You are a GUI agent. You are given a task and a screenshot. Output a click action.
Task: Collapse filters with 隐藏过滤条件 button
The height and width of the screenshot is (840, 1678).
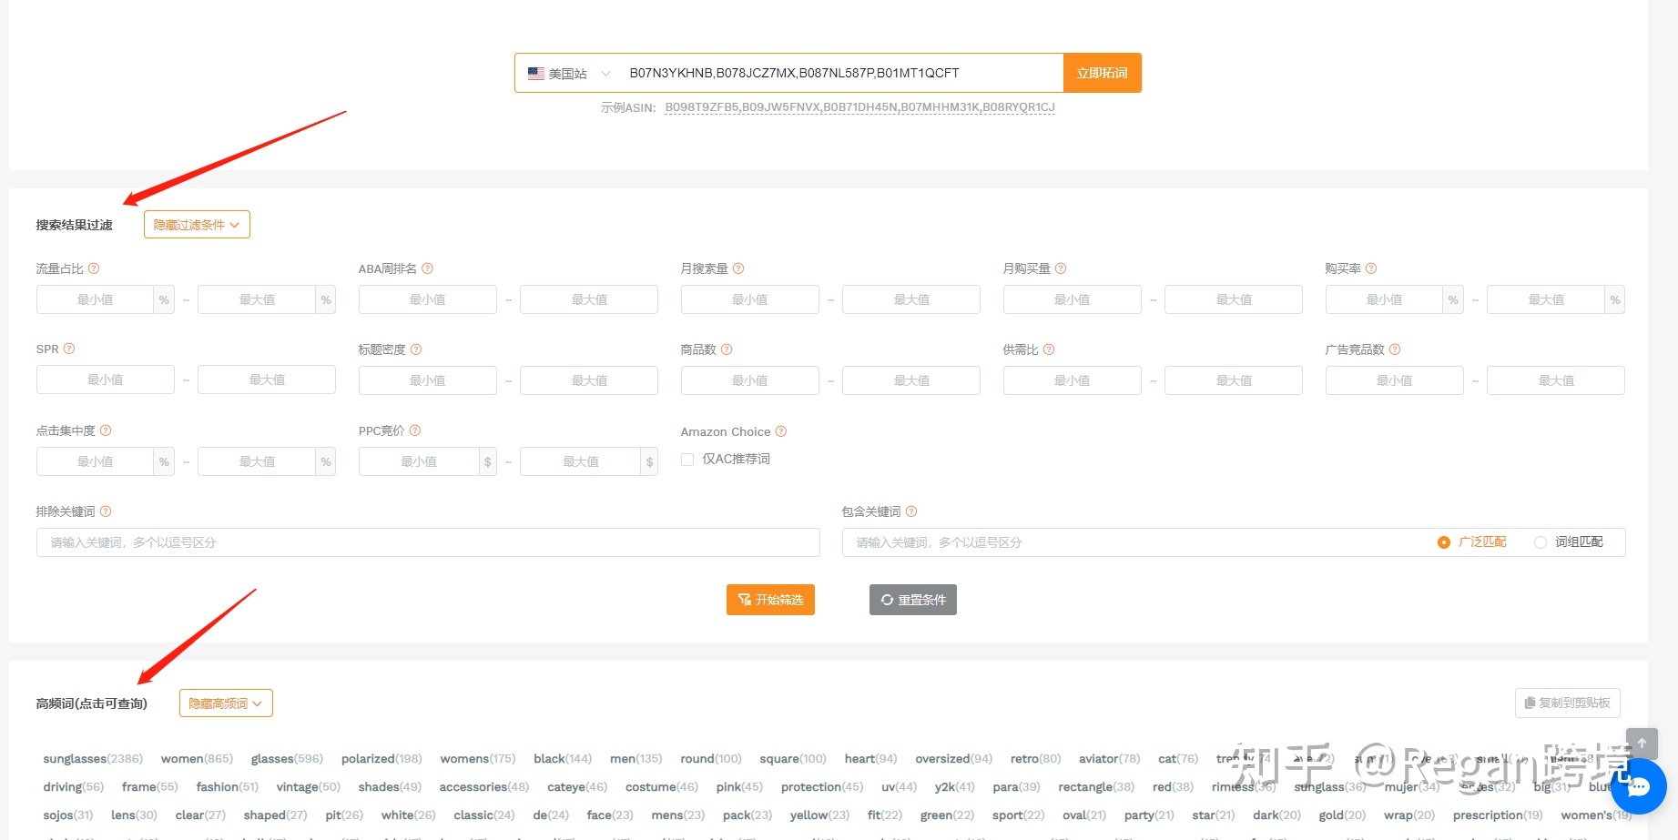(197, 225)
